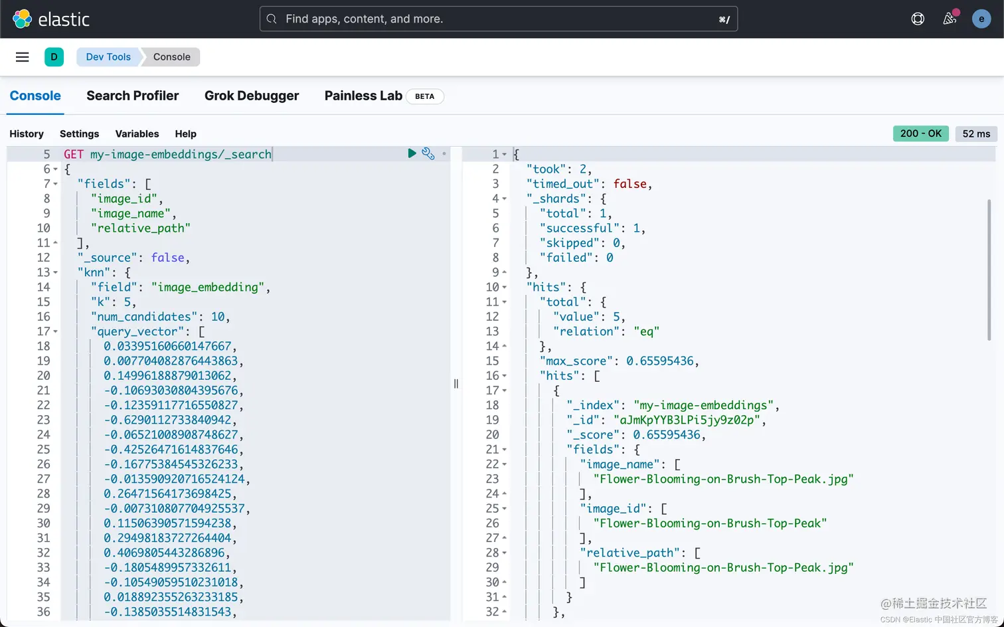Collapse response fields object on line 21
1004x627 pixels.
click(505, 450)
